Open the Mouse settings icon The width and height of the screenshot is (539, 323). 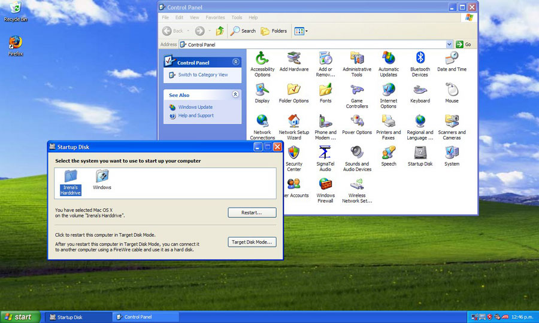click(x=452, y=93)
